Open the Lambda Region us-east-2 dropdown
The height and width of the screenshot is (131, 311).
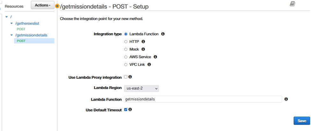tap(141, 88)
